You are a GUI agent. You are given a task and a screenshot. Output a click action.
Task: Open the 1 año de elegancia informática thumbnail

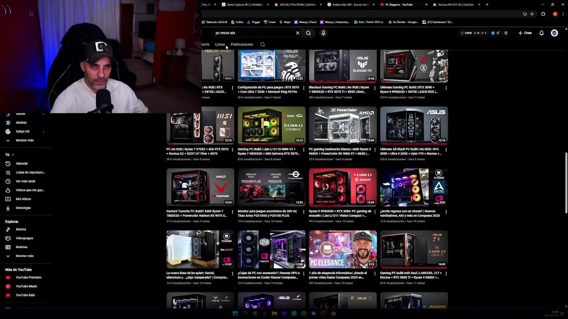[x=343, y=249]
